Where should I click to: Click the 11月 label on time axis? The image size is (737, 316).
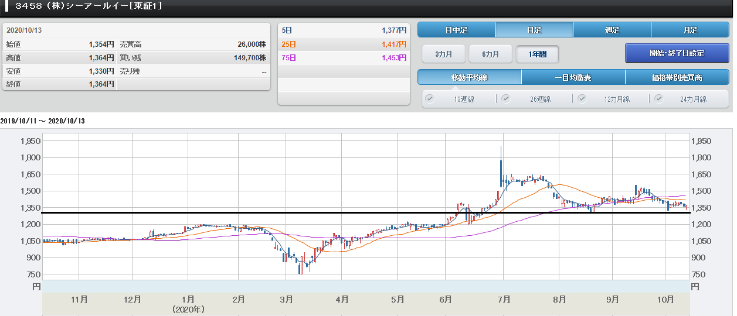pyautogui.click(x=79, y=299)
